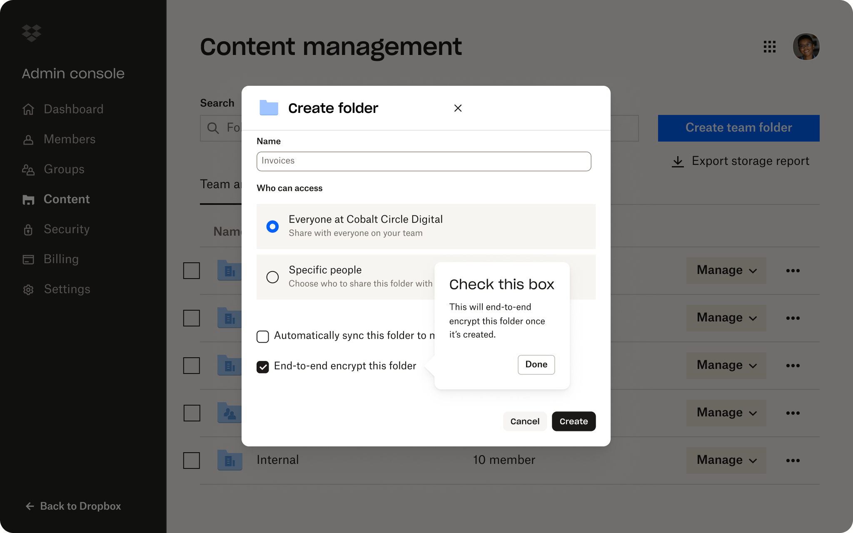
Task: Expand Manage dropdown in second folder row
Action: tap(726, 318)
